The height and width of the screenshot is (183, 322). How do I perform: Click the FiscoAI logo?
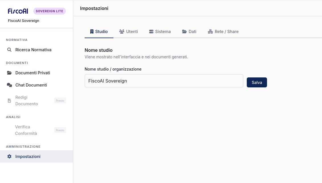pyautogui.click(x=18, y=11)
